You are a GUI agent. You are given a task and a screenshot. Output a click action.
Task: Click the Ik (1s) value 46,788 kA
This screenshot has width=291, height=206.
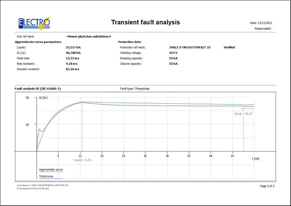pos(73,53)
